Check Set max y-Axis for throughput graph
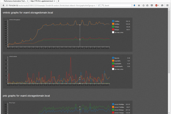 coord(113,32)
